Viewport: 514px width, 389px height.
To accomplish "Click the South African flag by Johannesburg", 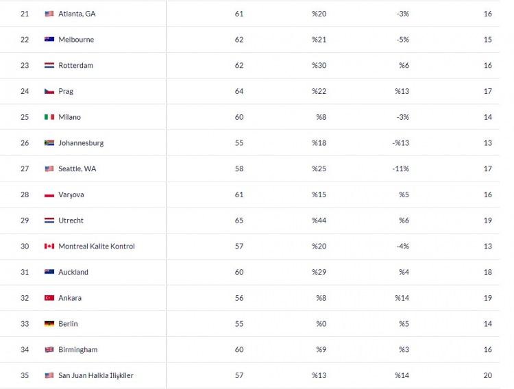I will [49, 143].
